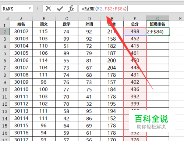Select column A header
Image resolution: width=184 pixels, height=141 pixels.
click(21, 18)
